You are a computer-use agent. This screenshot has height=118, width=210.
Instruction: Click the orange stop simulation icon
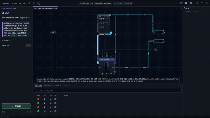(124, 3)
